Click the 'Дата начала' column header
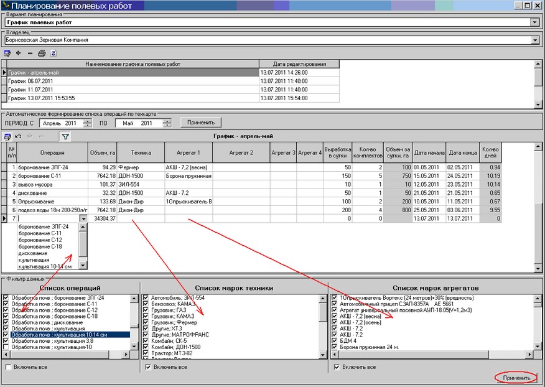 pos(429,152)
